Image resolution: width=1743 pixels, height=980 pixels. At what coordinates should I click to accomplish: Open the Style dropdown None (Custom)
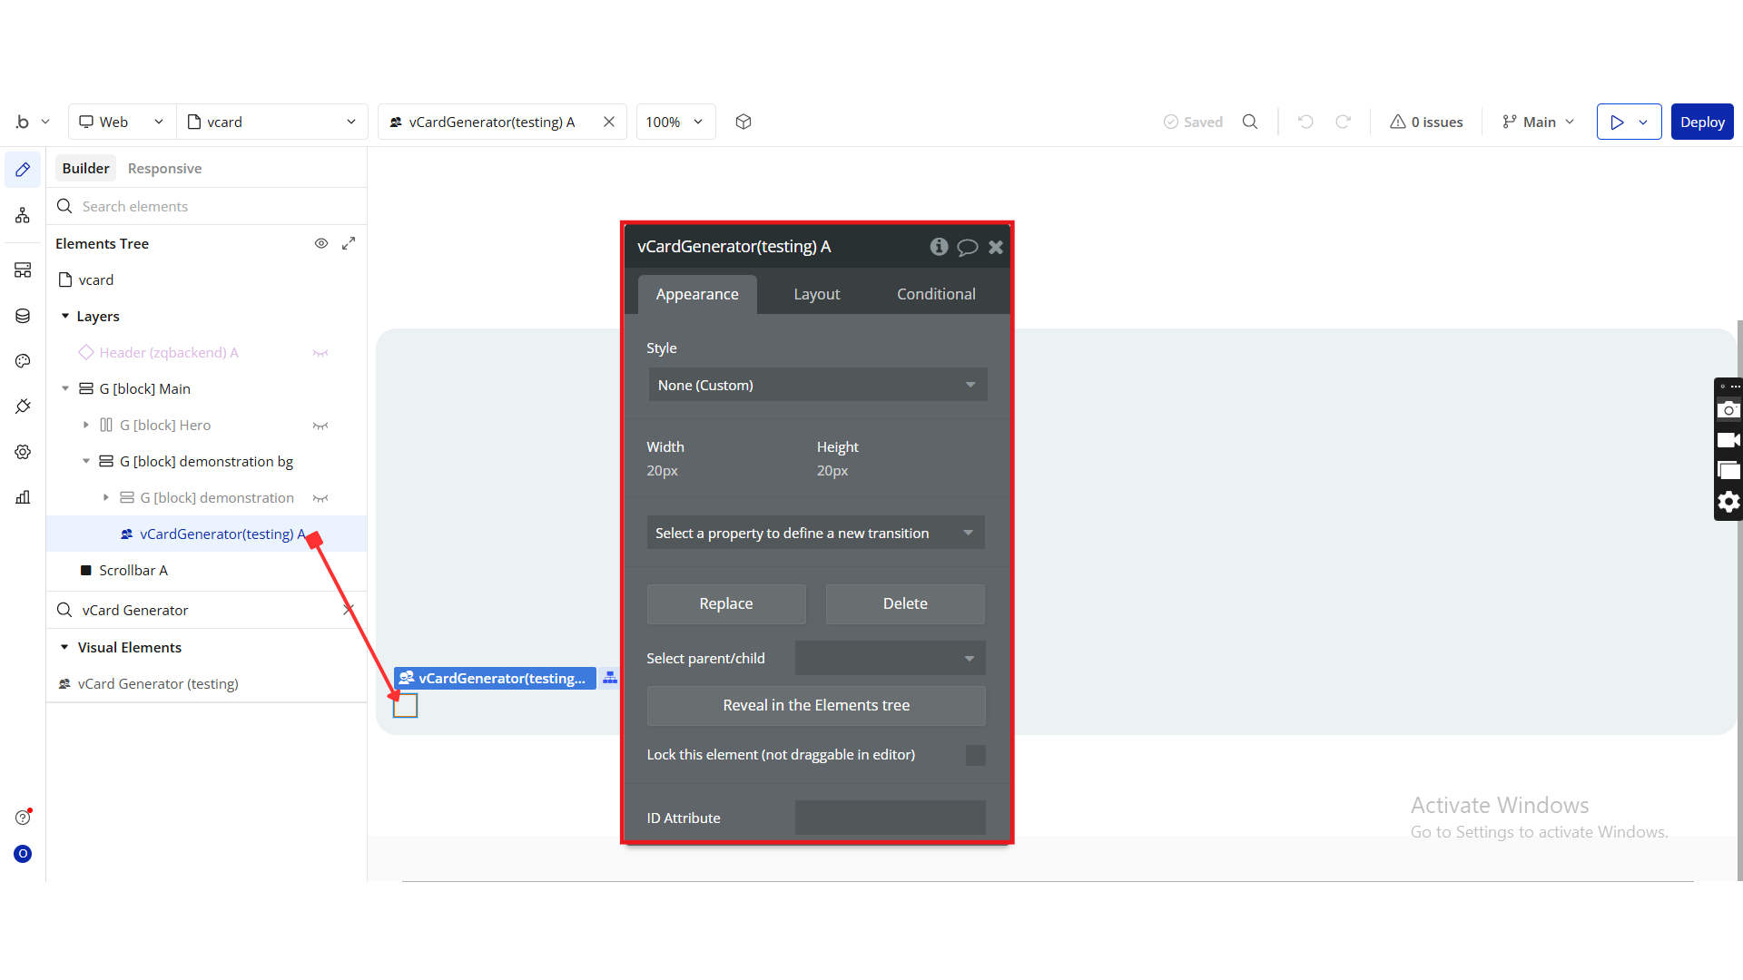pyautogui.click(x=817, y=385)
